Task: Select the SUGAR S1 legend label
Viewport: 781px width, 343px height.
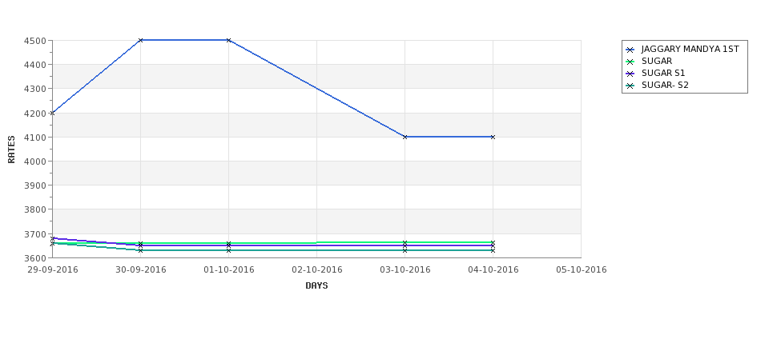Action: 663,73
